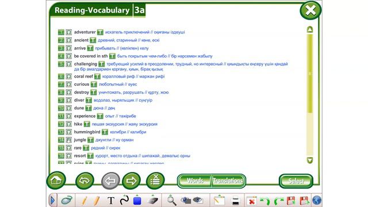
Task: Play audio for 'jungle'
Action: (x=68, y=140)
